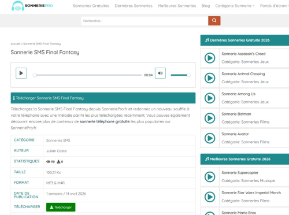Click Sonneries Films category under Star Wars
Viewport: 289px width, 215px height.
(x=255, y=201)
